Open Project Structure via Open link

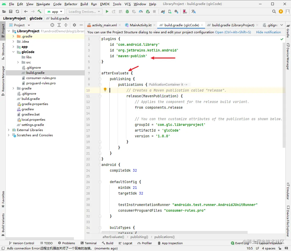[219, 32]
